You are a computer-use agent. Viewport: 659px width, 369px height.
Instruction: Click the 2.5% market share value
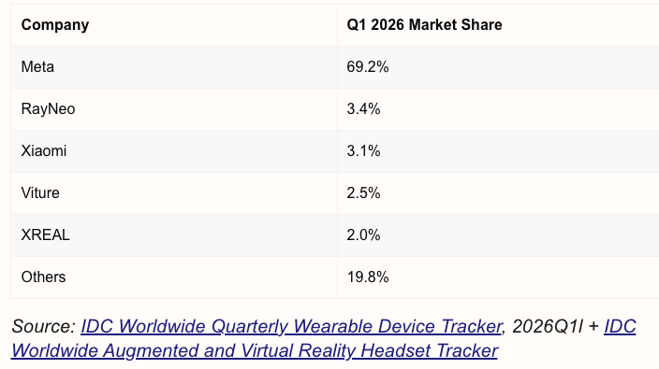point(363,192)
